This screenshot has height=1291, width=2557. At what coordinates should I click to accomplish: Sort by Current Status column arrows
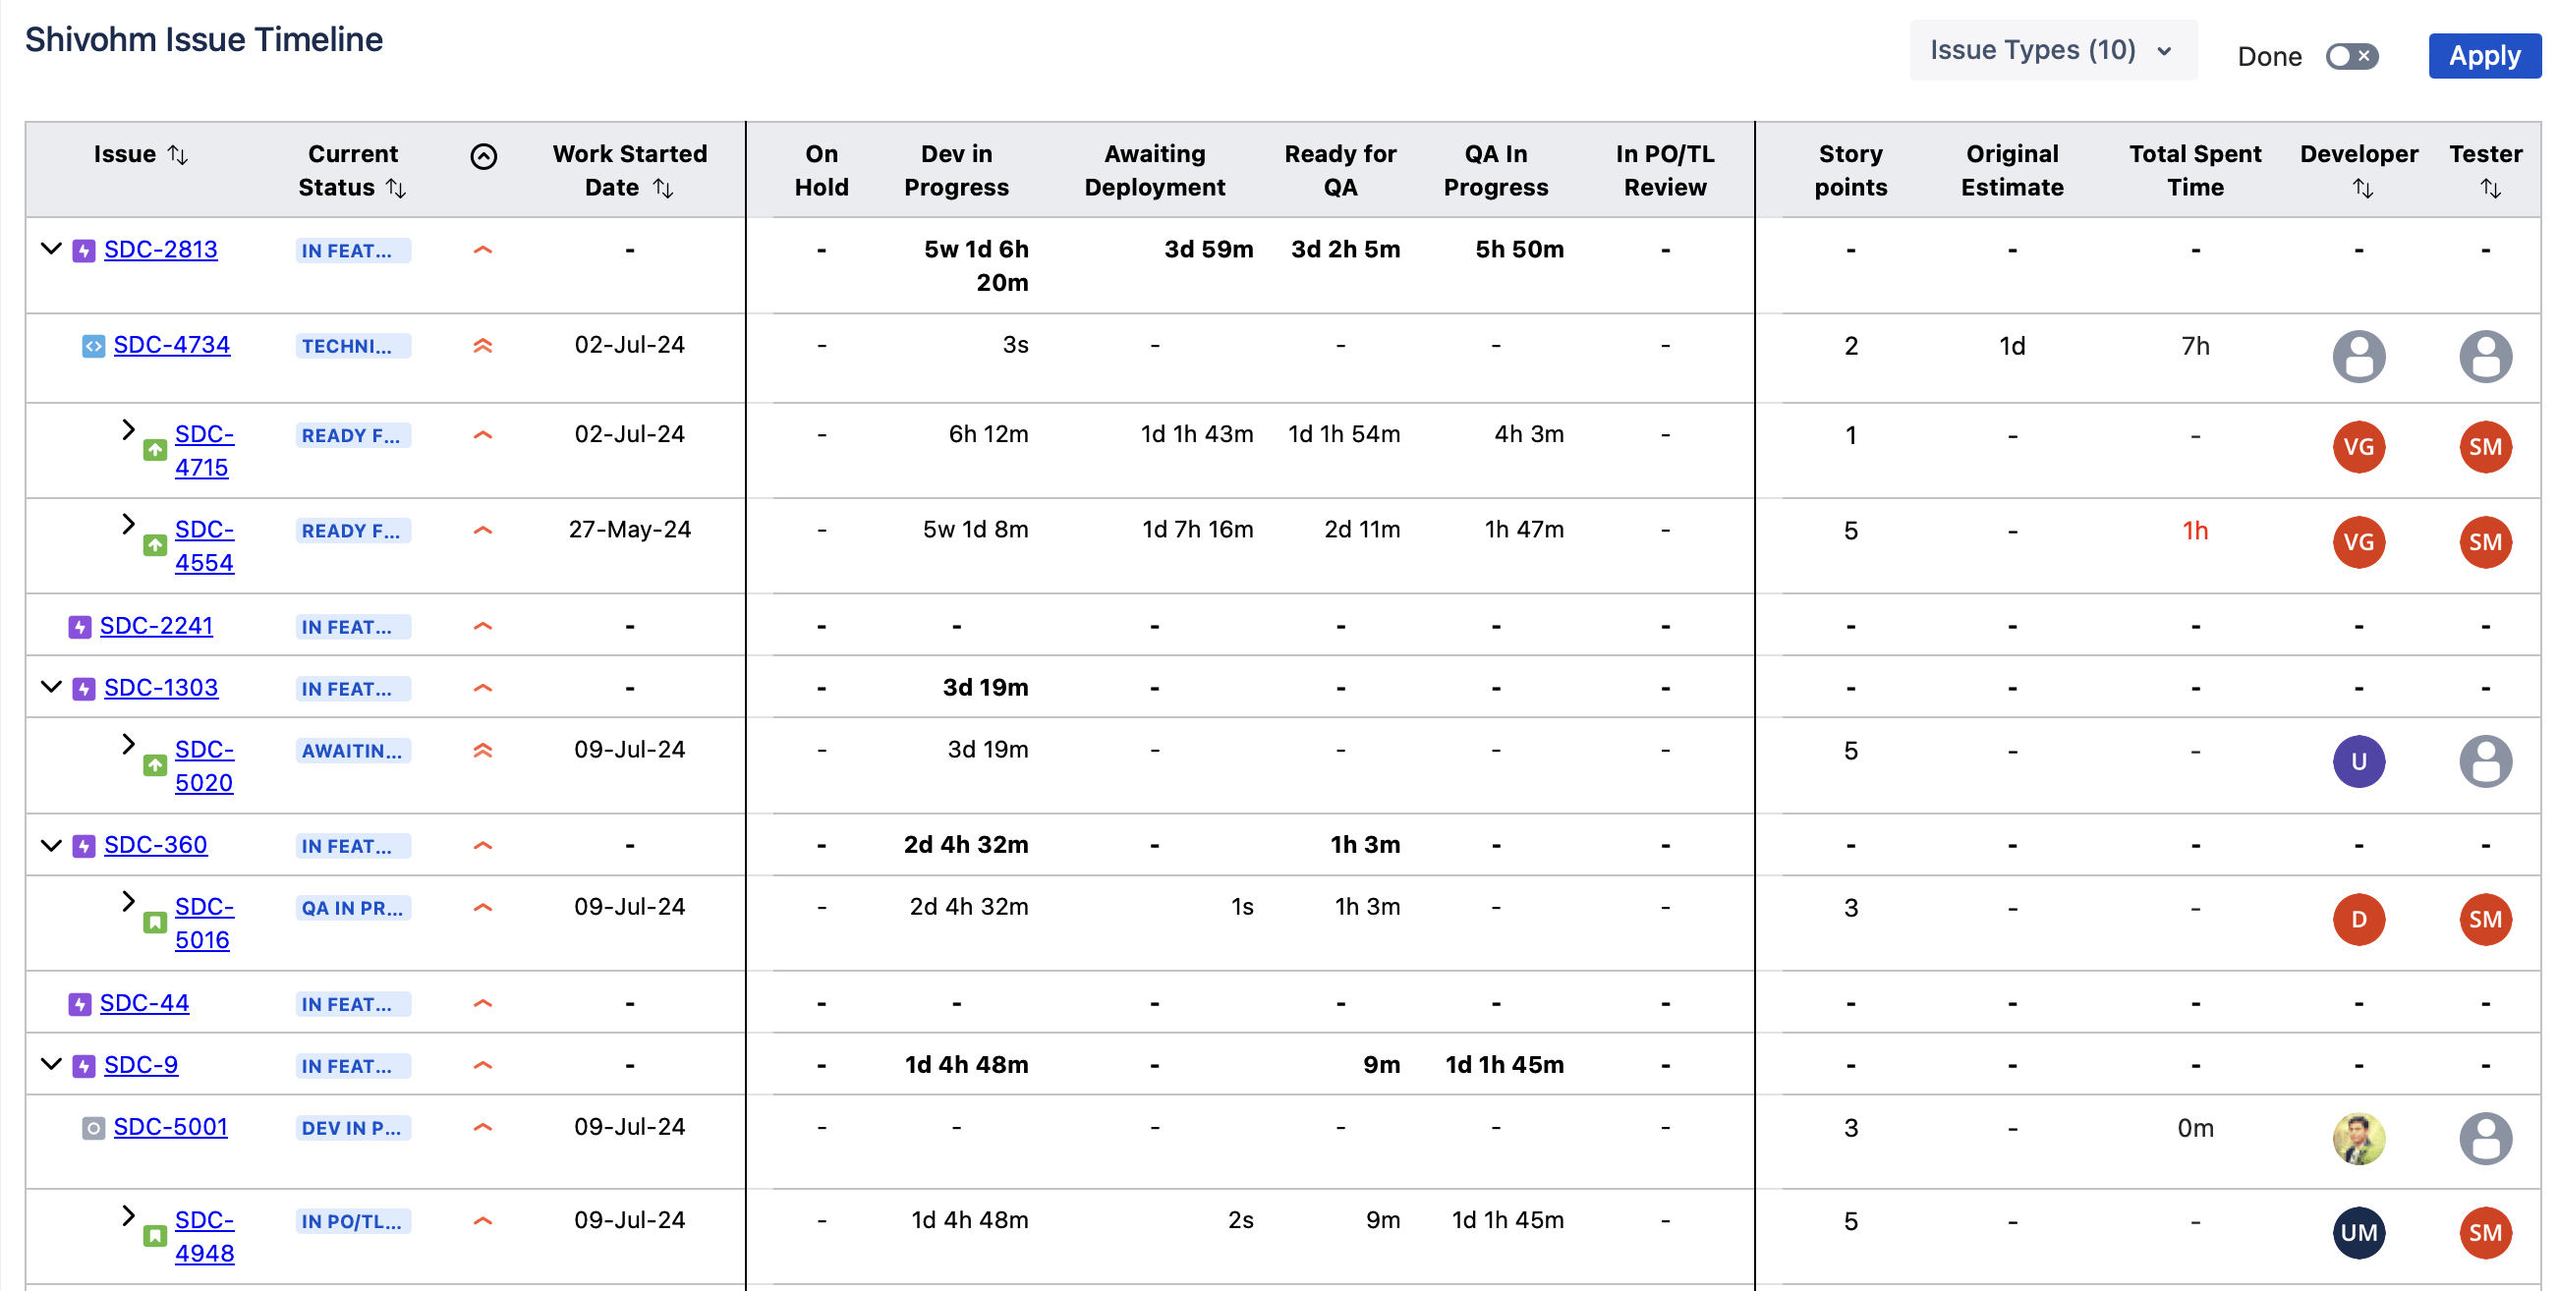(396, 188)
